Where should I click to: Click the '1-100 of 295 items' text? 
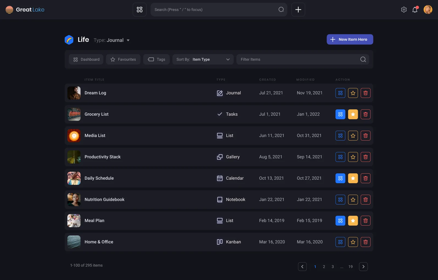pos(86,265)
